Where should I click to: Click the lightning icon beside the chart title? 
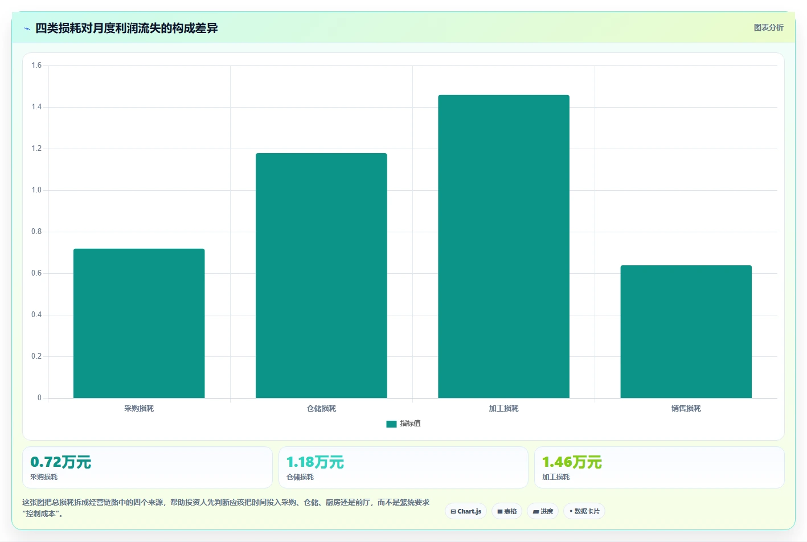(x=27, y=28)
